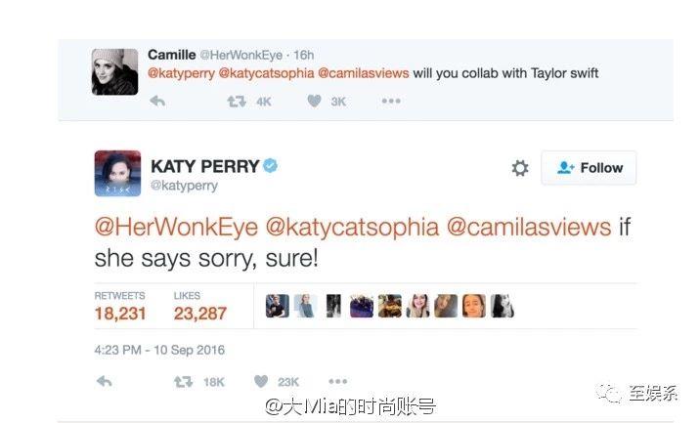The height and width of the screenshot is (423, 700).
Task: Open @katyperry mention in Camille's tweet
Action: (x=181, y=73)
